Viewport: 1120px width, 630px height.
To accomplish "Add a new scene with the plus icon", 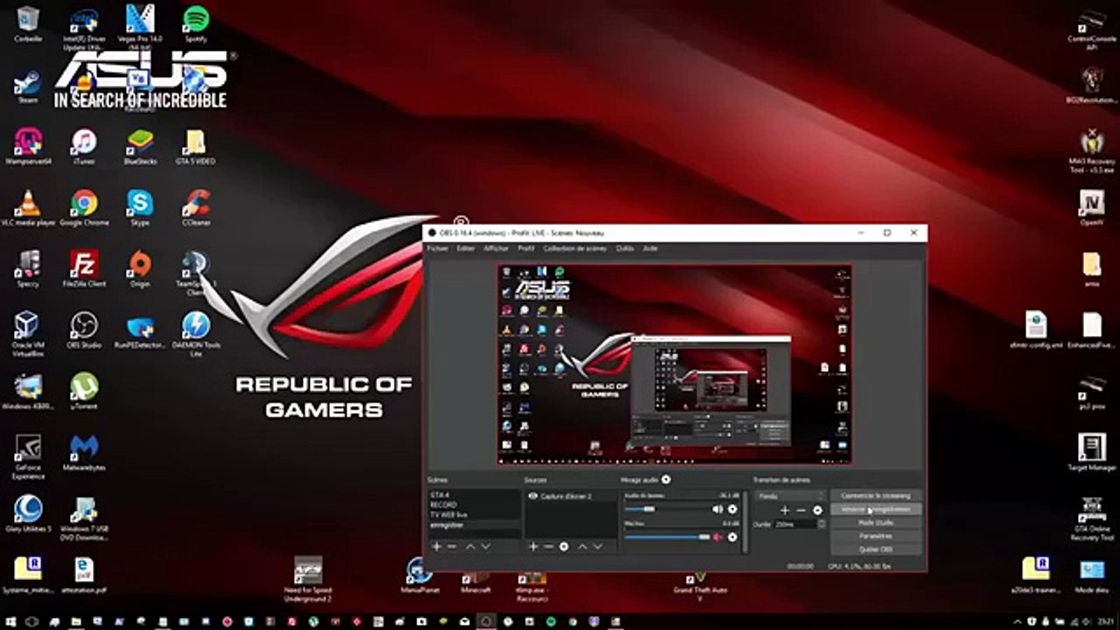I will 437,547.
